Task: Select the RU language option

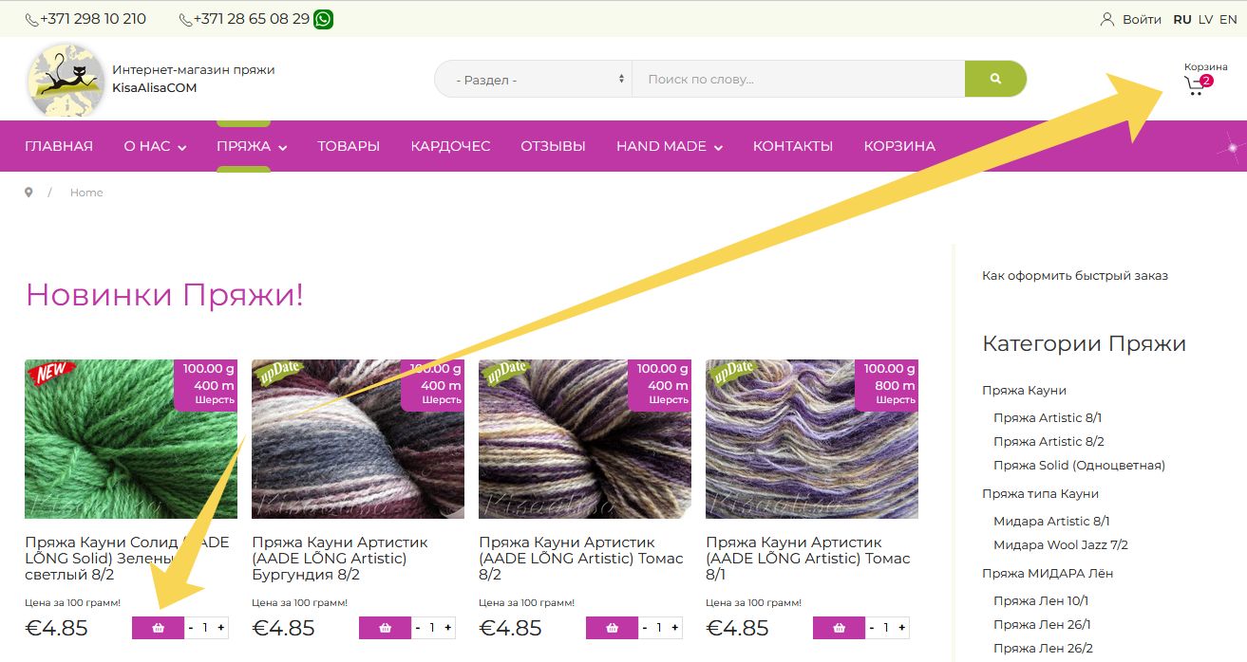Action: pyautogui.click(x=1182, y=19)
